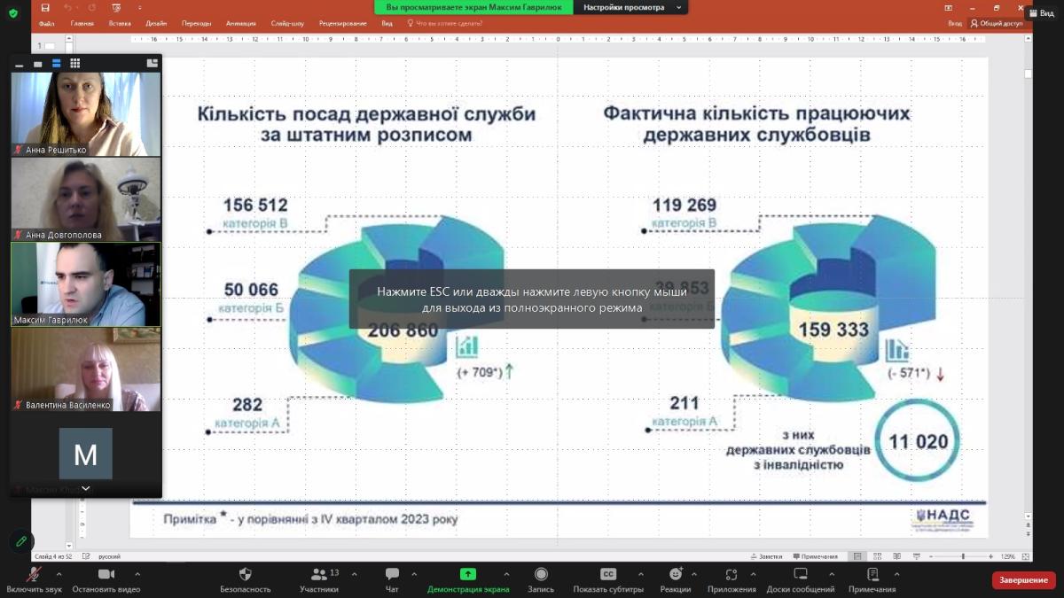Open the Безопасность security button
Viewport: 1064px width, 598px height.
(246, 579)
